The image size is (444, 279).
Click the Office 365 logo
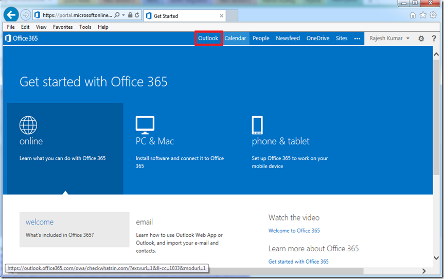[22, 38]
